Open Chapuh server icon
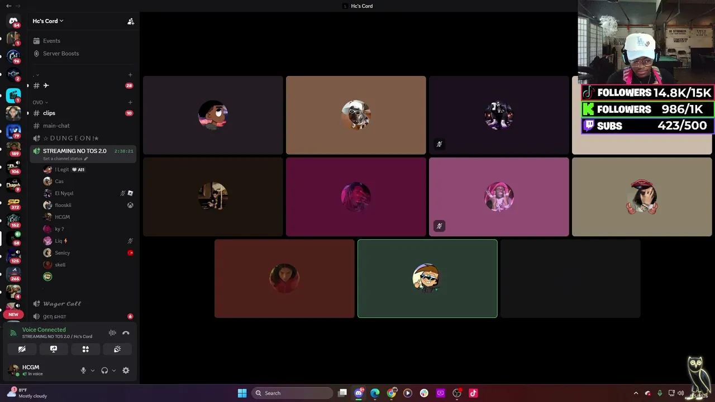This screenshot has width=715, height=402. (13, 185)
